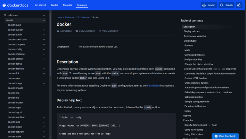This screenshot has width=246, height=139.
Task: Expand docker image chevron
Action: coord(44,83)
